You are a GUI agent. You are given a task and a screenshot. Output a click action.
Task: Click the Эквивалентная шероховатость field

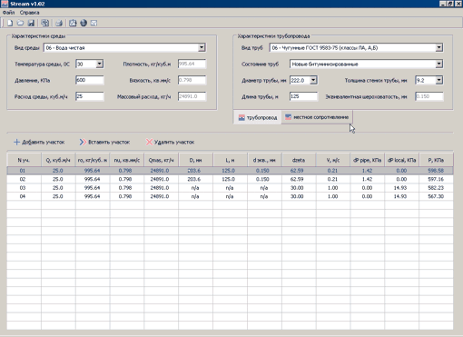pyautogui.click(x=429, y=96)
